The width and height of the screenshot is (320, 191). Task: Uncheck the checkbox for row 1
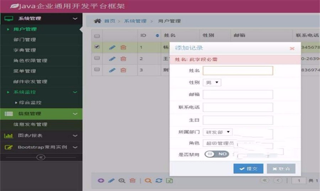click(97, 46)
